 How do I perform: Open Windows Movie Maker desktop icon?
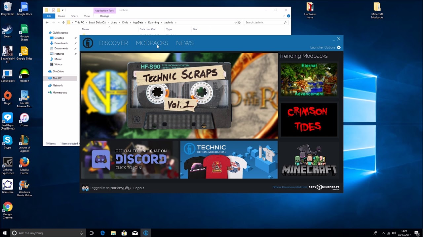pos(24,188)
